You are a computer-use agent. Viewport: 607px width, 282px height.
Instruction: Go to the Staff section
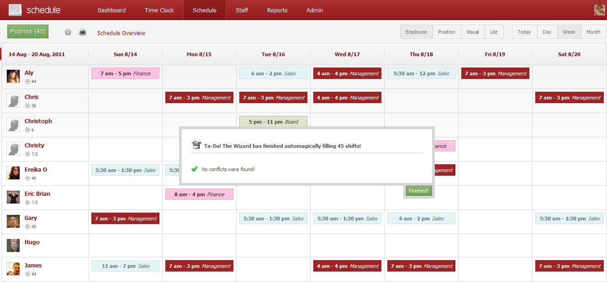(x=242, y=10)
